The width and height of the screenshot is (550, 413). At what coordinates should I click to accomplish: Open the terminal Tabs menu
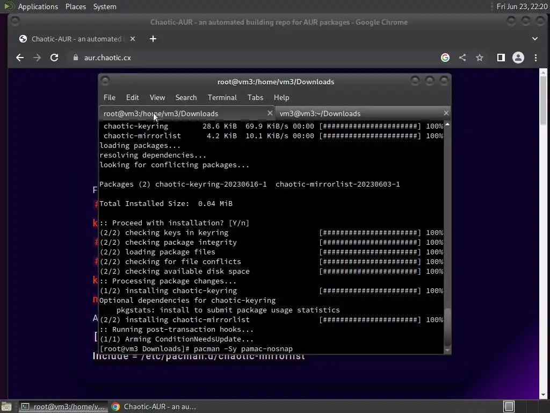pos(255,98)
